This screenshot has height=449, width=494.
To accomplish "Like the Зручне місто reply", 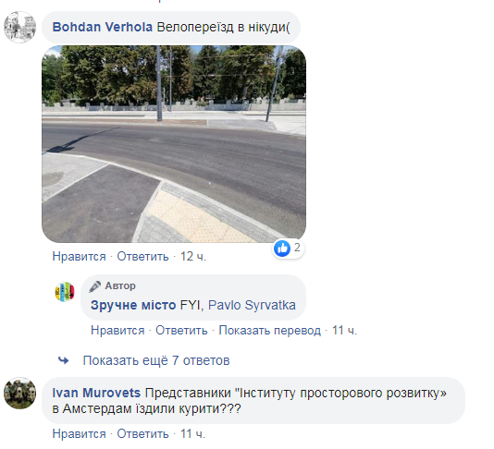I will click(x=117, y=331).
